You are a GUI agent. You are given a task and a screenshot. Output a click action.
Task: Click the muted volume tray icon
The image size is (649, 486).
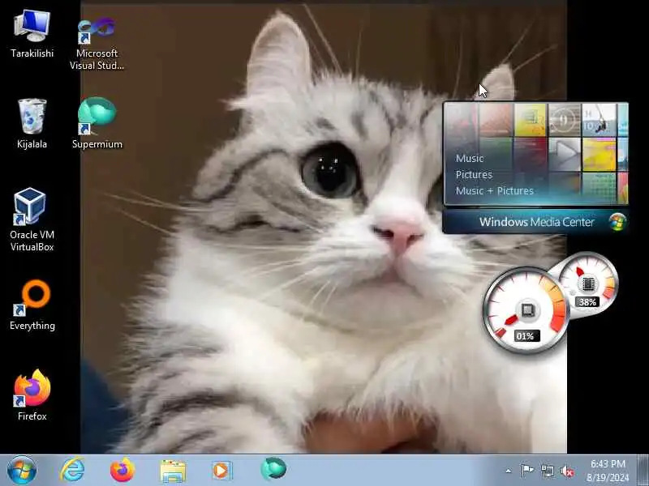click(567, 471)
